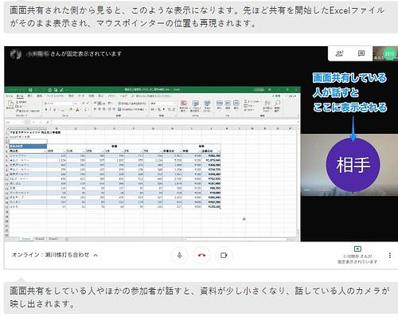Click the font color A icon
Screen dimensions: 398x317
(77, 110)
